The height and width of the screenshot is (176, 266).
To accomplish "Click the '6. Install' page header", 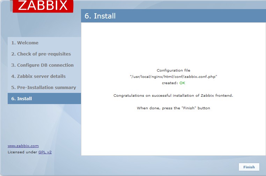I will [x=100, y=16].
